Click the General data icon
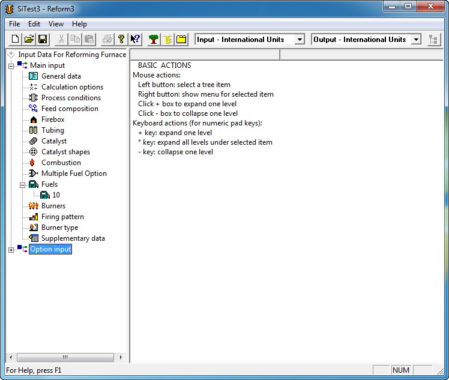The image size is (449, 380). [x=33, y=76]
